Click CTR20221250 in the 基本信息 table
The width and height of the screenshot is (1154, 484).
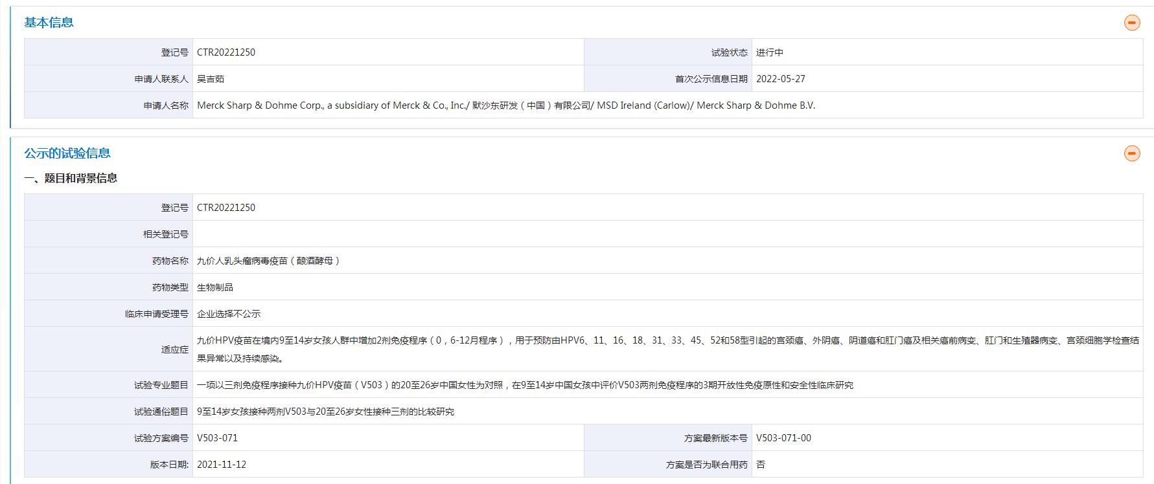tap(226, 52)
